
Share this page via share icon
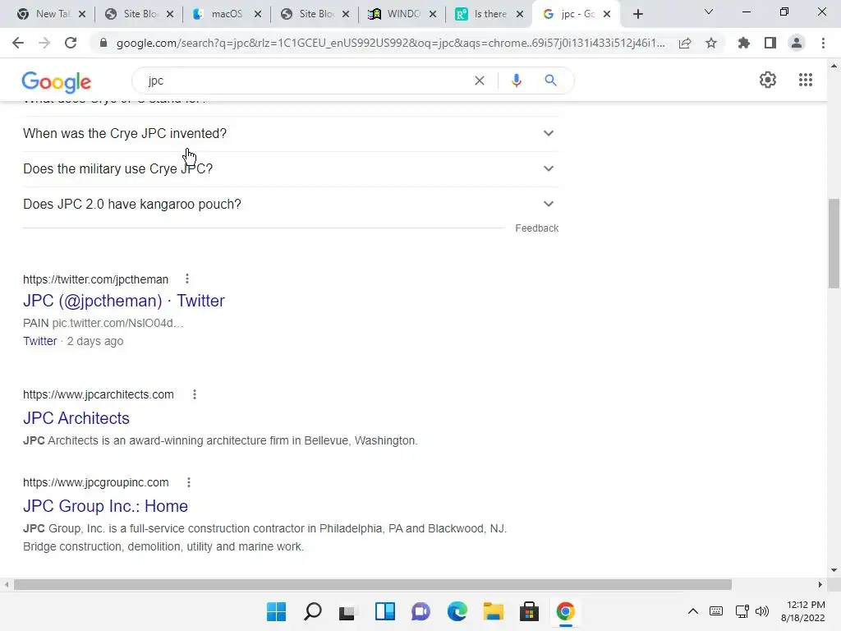(x=685, y=43)
